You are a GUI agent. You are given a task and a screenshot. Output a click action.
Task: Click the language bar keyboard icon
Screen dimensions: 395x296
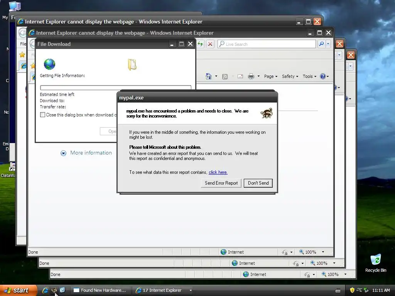(338, 291)
